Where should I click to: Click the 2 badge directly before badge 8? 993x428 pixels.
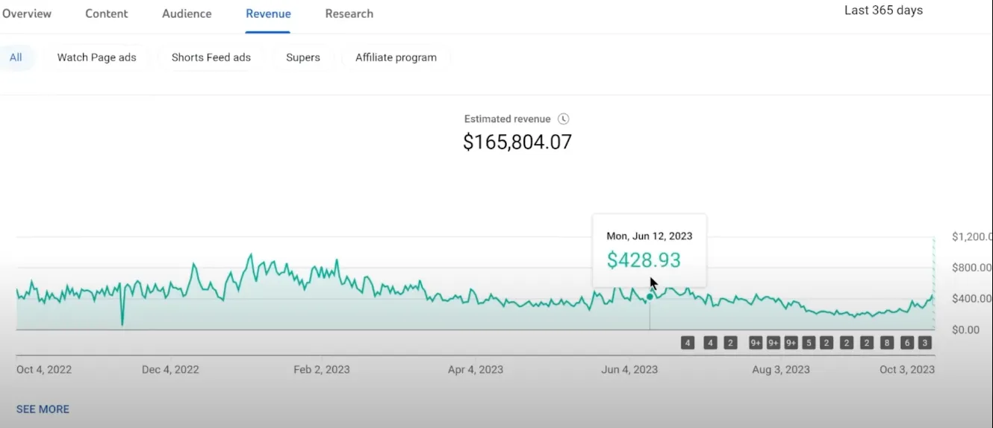point(866,343)
